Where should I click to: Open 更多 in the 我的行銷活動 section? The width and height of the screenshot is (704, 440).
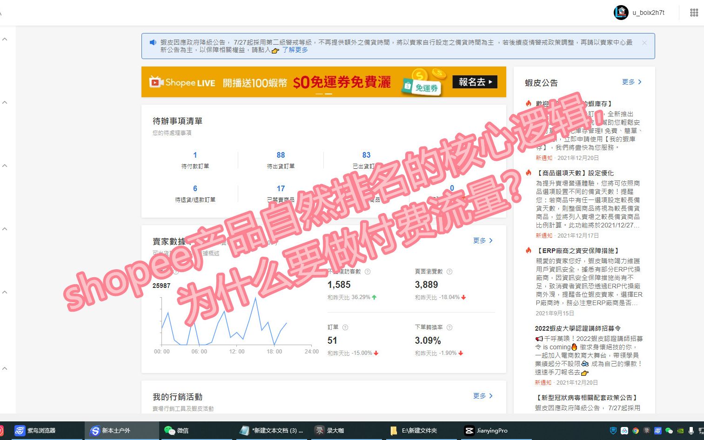(483, 396)
